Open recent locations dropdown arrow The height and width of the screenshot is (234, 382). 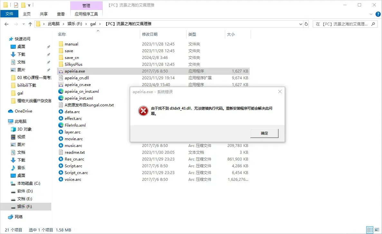click(24, 24)
